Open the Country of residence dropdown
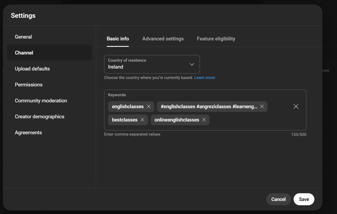337x214 pixels. pos(152,64)
